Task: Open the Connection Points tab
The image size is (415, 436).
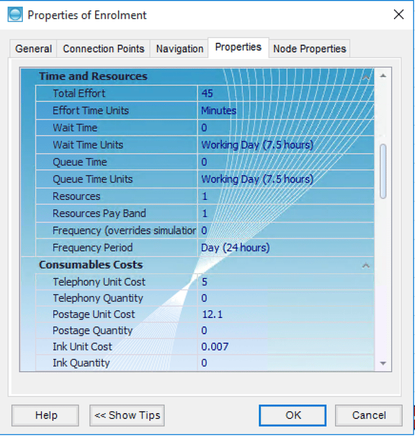Action: pos(103,49)
